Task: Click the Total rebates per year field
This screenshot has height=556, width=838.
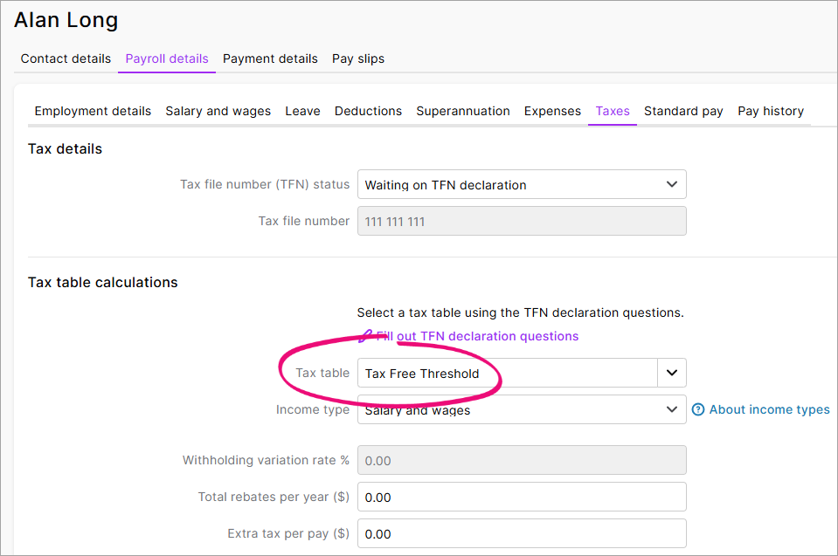Action: point(522,497)
